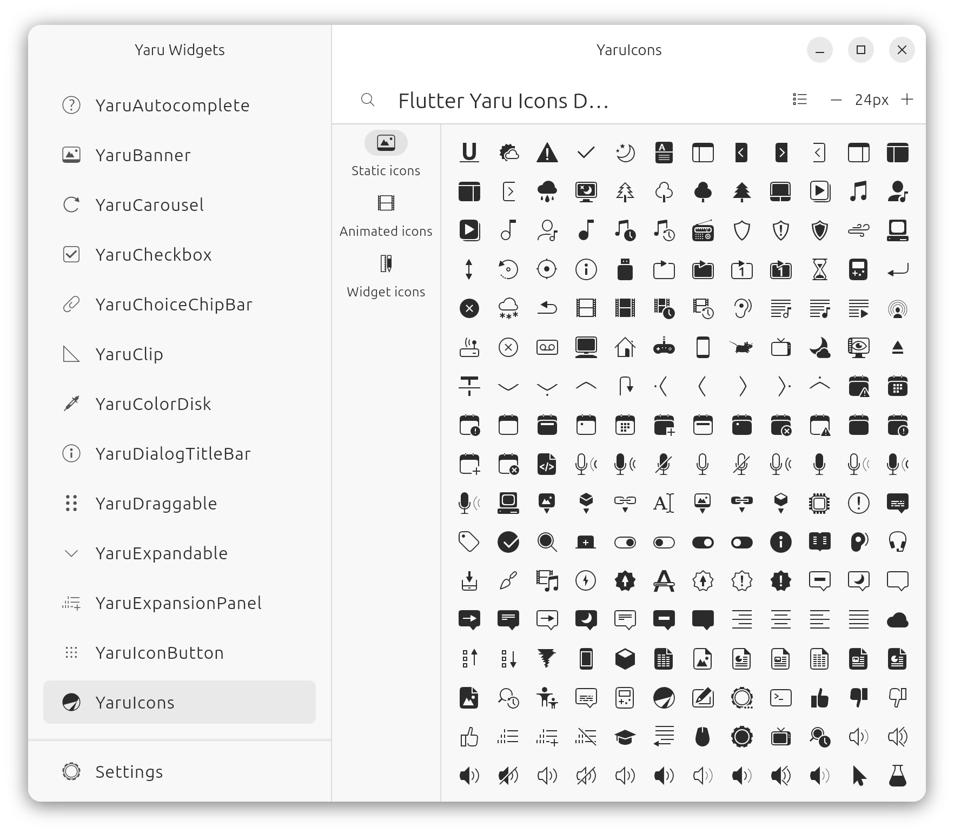Select the checkmark icon in grid
Viewport: 954px width, 833px height.
tap(586, 153)
